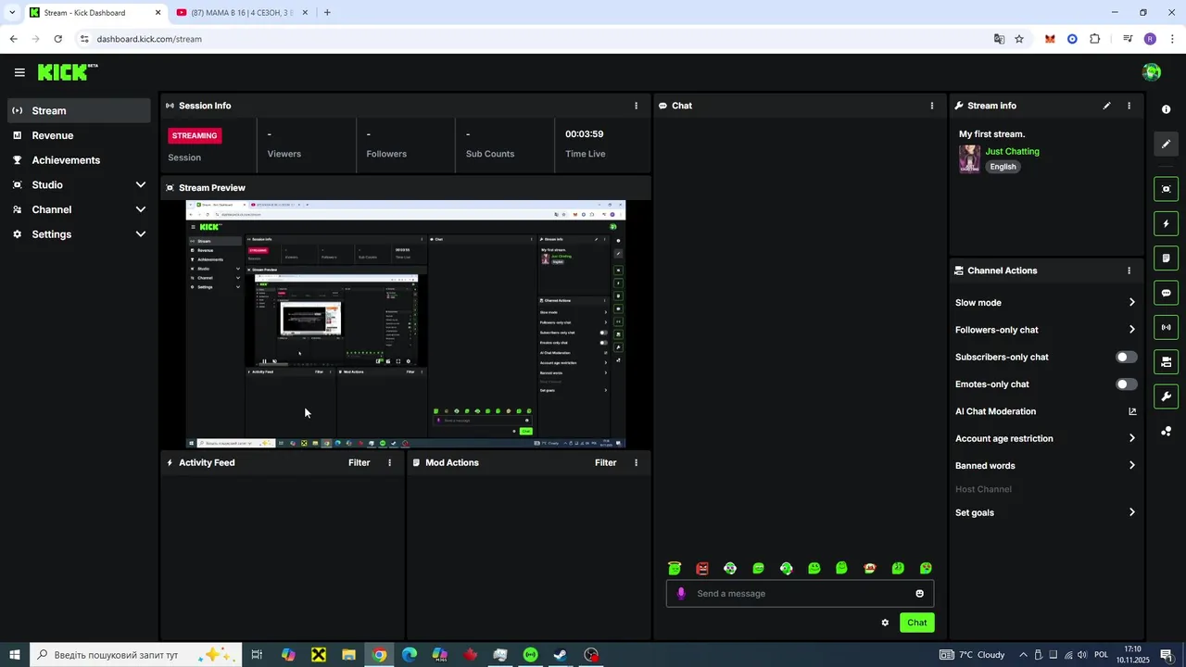
Task: Open Microsoft Edge from taskbar
Action: click(x=410, y=655)
